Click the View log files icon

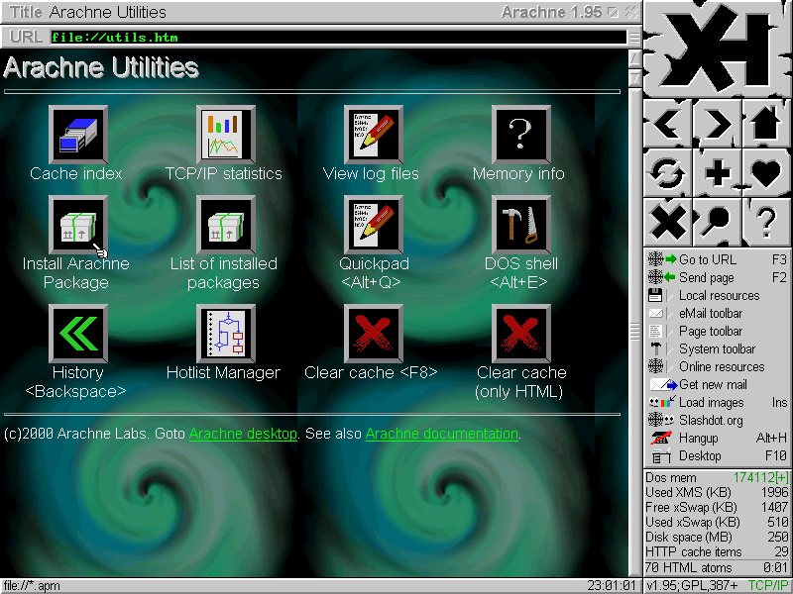click(x=374, y=135)
